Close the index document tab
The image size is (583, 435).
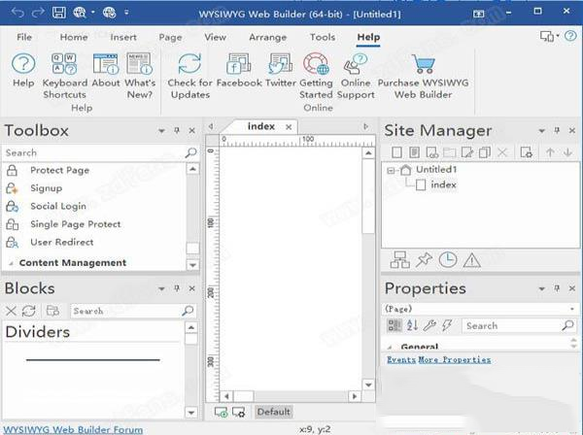(289, 127)
